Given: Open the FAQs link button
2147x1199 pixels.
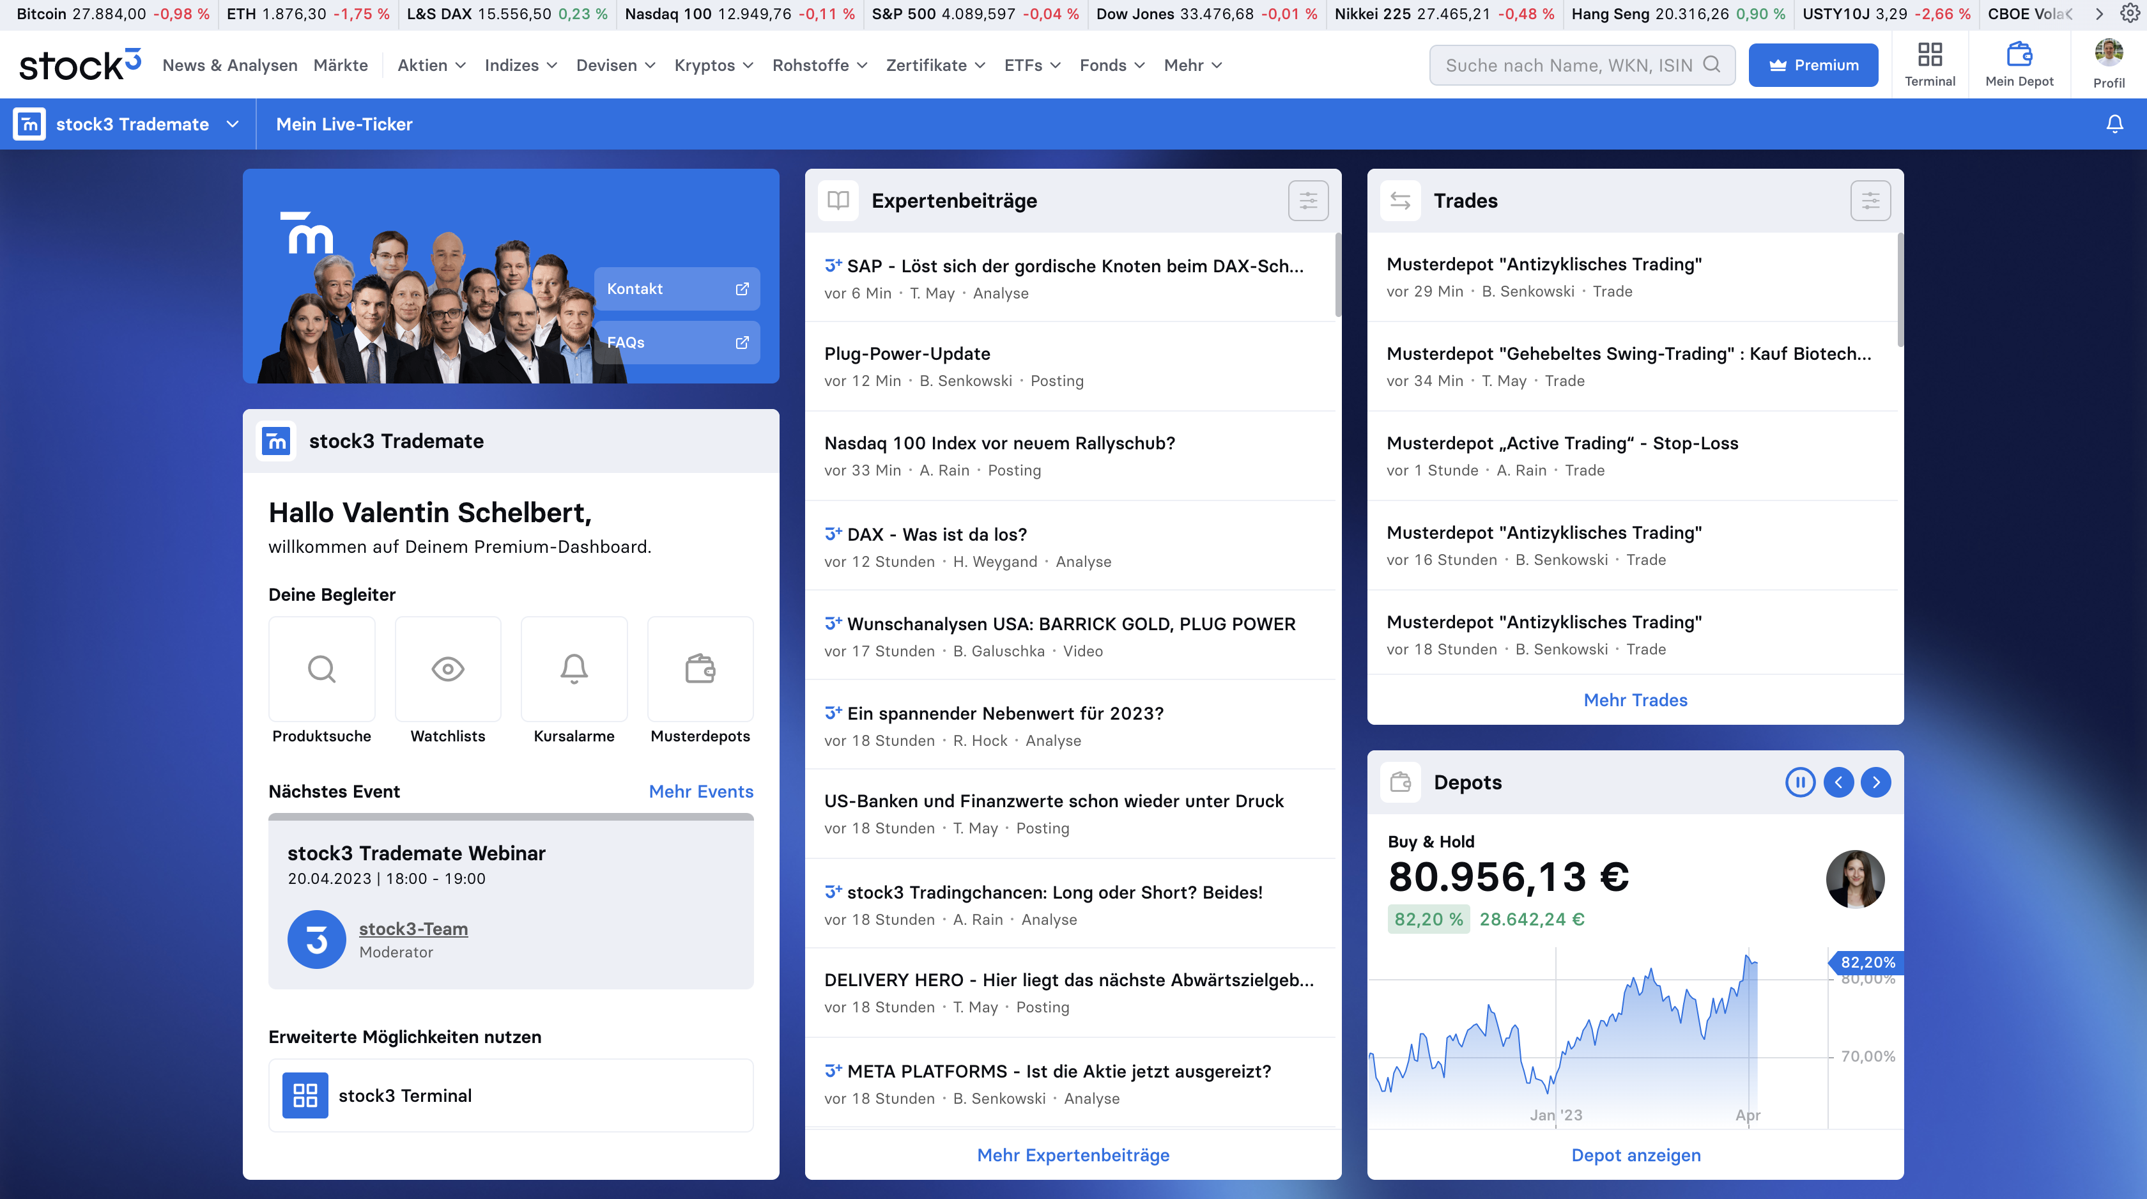Looking at the screenshot, I should point(677,343).
